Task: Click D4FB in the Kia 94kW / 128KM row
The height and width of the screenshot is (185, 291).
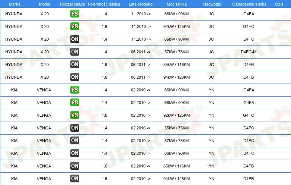Action: pos(249,179)
